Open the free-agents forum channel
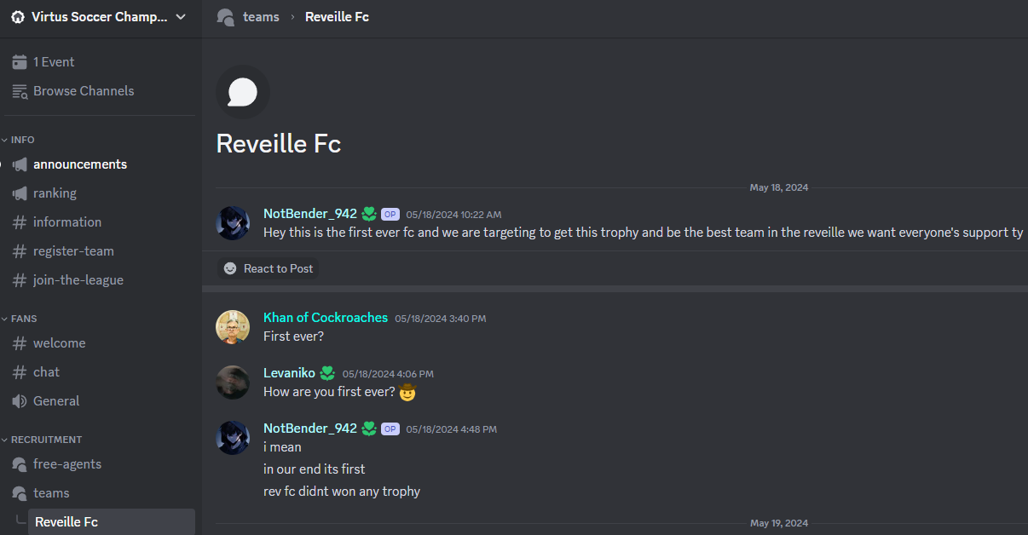The width and height of the screenshot is (1028, 535). [67, 464]
